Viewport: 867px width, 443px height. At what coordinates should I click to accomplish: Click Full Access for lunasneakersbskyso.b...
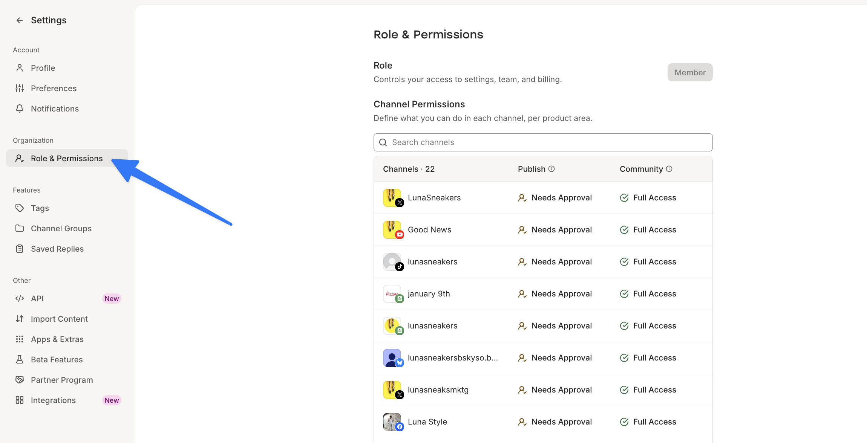(x=648, y=358)
